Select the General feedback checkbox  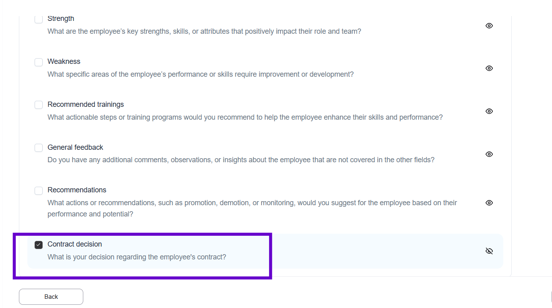pyautogui.click(x=39, y=148)
